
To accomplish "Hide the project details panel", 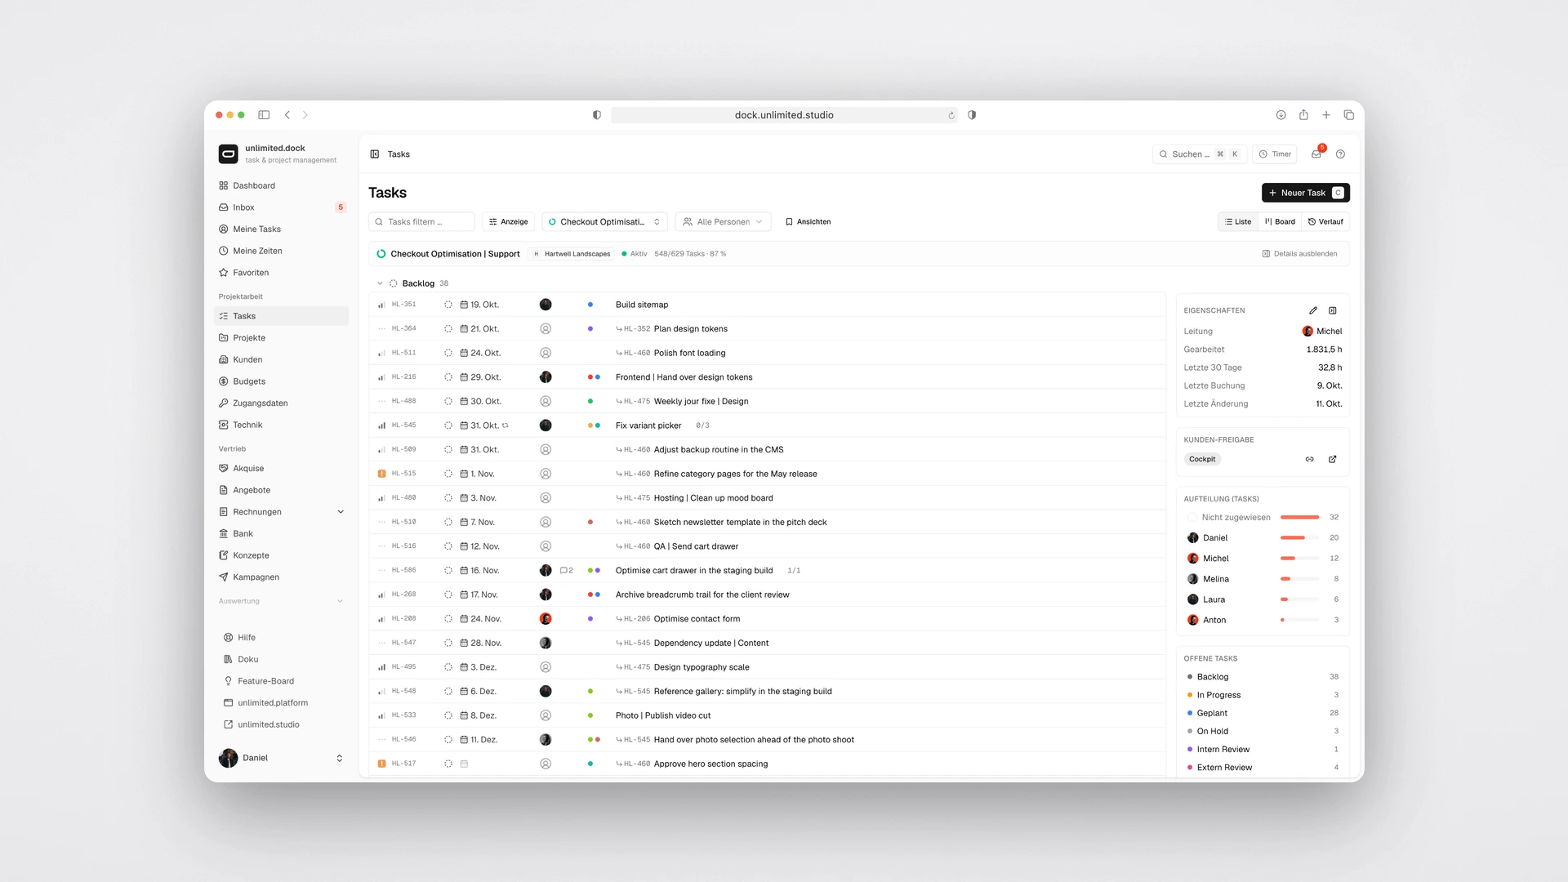I will pyautogui.click(x=1299, y=254).
